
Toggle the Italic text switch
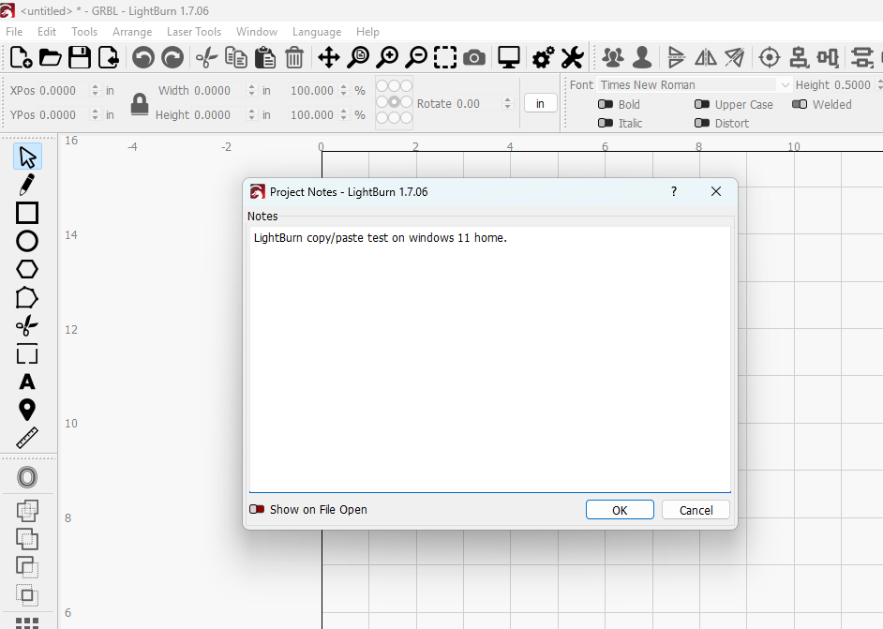pyautogui.click(x=606, y=123)
